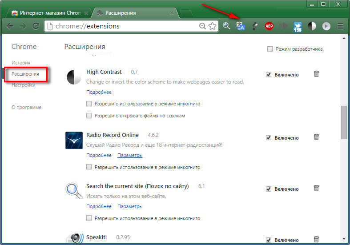Open Подробнее link for High Contrast
The image size is (350, 245).
99,92
